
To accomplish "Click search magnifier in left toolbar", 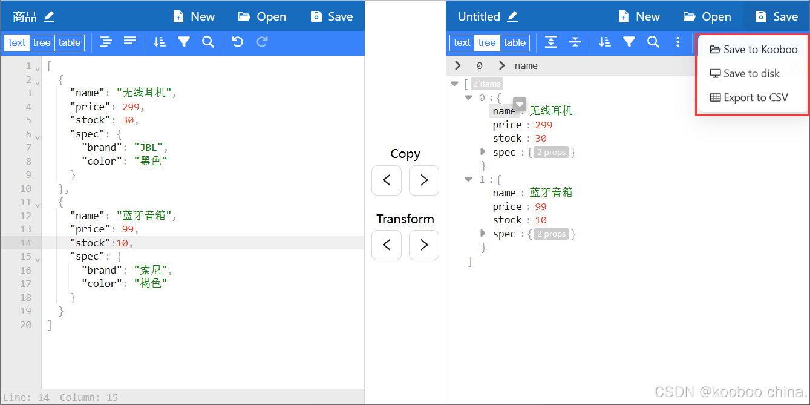I will pyautogui.click(x=208, y=42).
